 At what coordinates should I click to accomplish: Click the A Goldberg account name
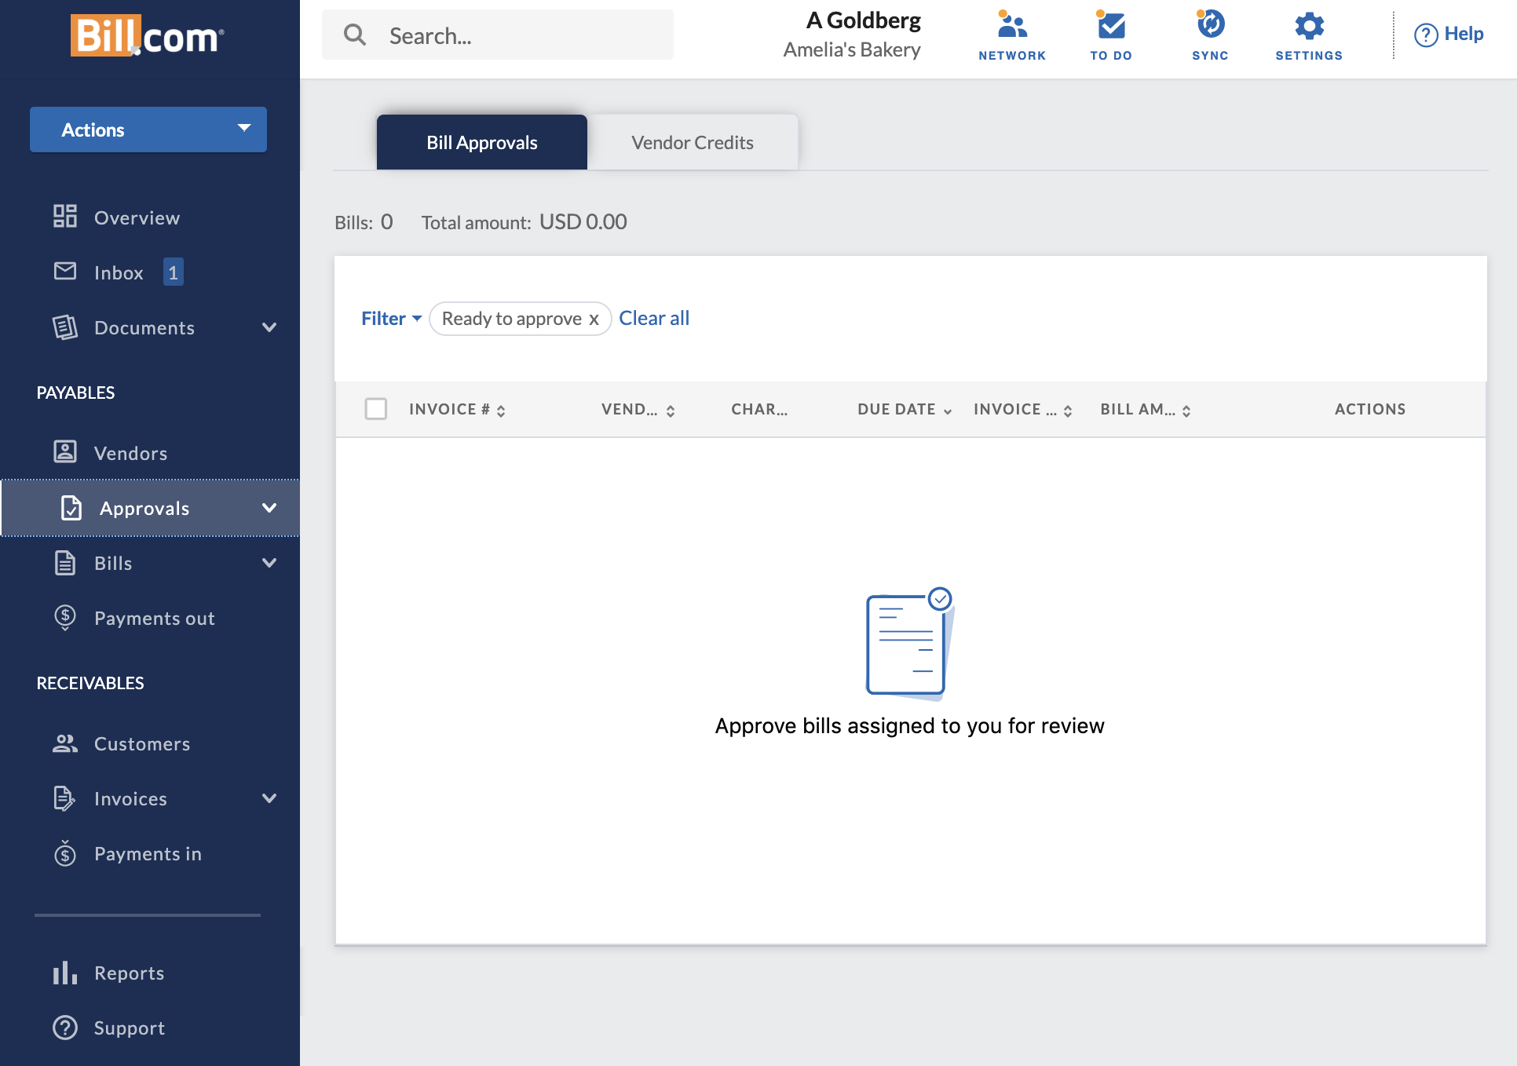(863, 20)
